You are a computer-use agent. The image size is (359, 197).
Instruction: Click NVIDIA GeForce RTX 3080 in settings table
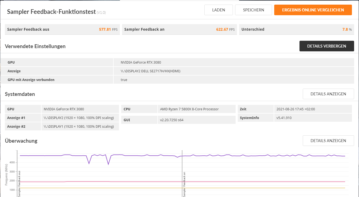click(141, 62)
